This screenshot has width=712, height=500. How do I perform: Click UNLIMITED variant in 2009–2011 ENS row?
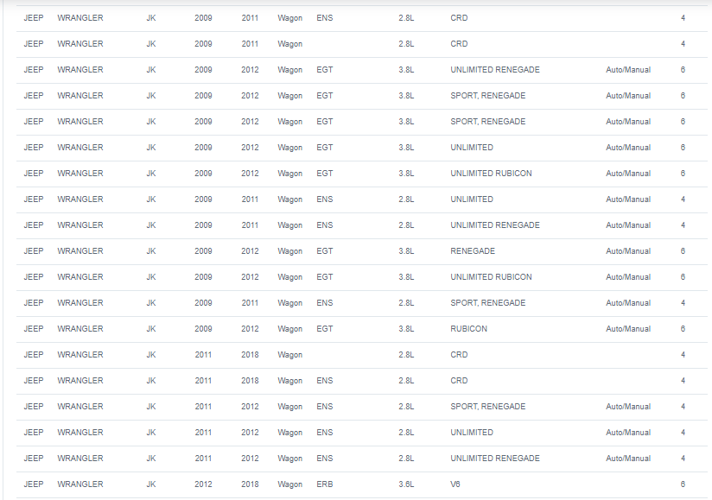click(x=471, y=199)
